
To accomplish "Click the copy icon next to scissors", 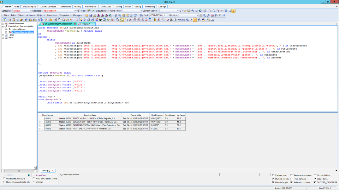I will pos(120,15).
